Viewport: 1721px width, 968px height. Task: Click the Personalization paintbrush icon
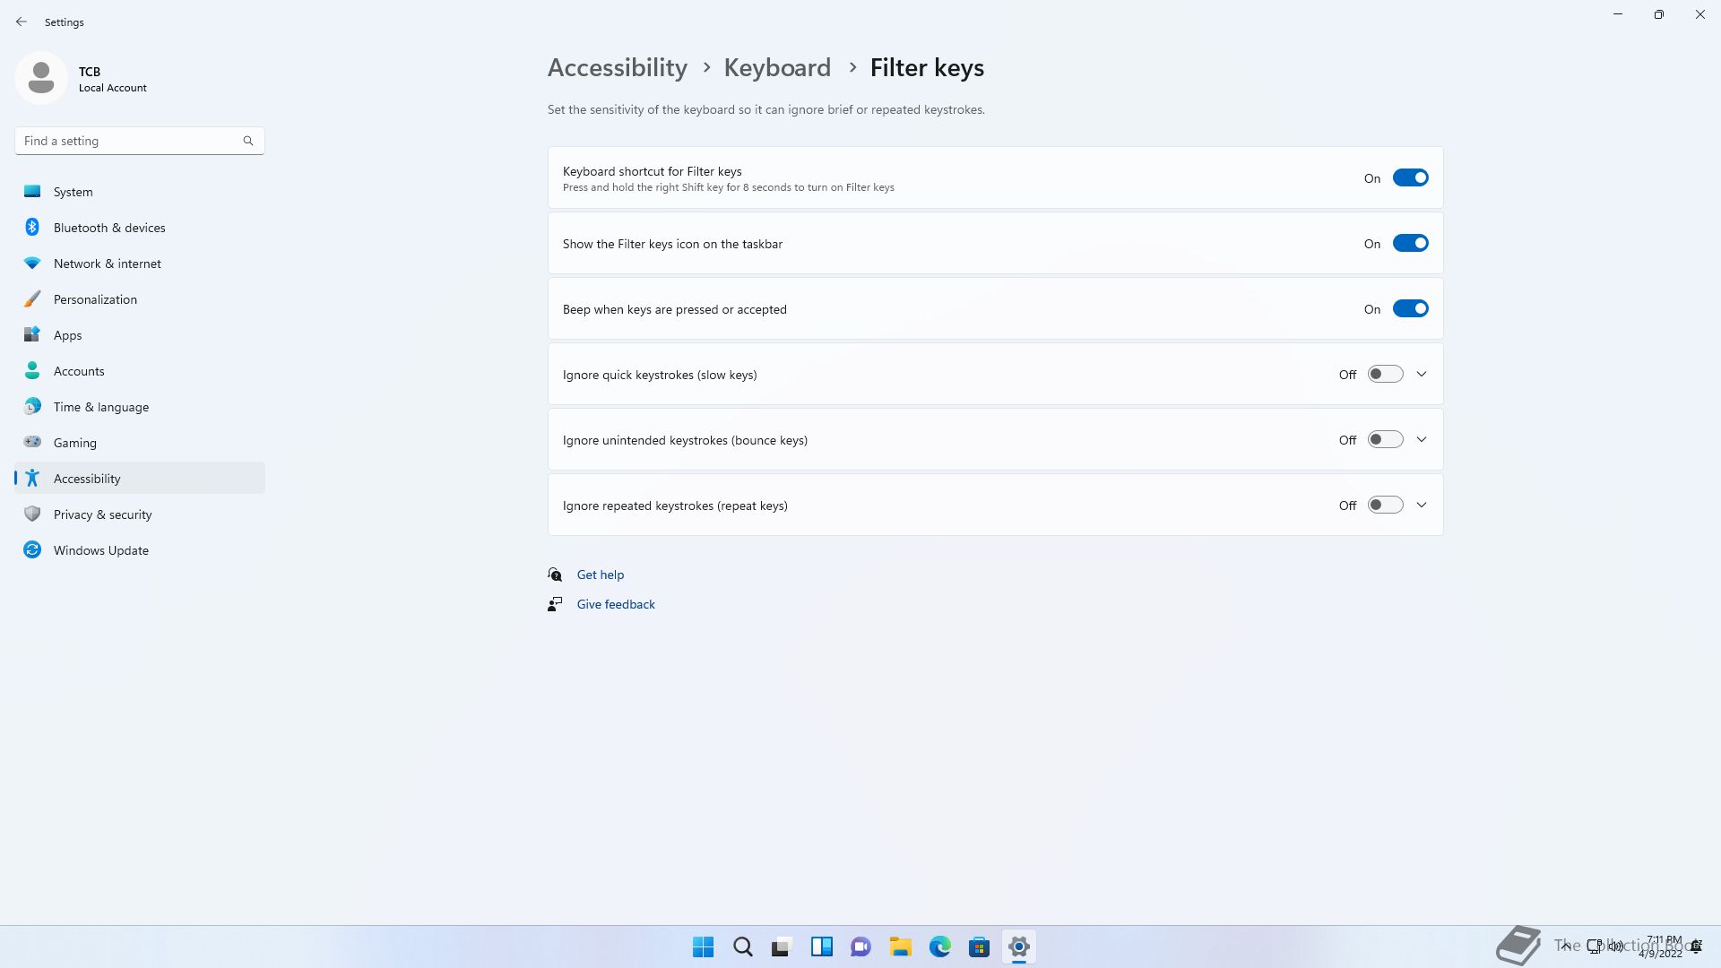32,298
